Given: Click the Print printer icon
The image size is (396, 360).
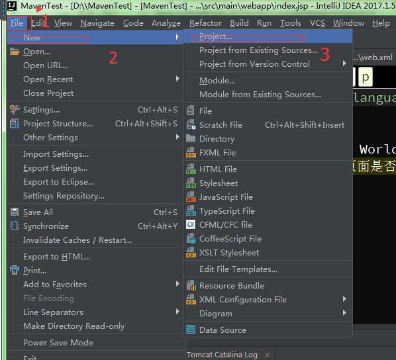Looking at the screenshot, I should pos(15,270).
